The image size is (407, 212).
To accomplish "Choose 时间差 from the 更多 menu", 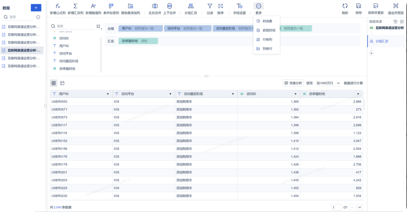I will pyautogui.click(x=267, y=21).
